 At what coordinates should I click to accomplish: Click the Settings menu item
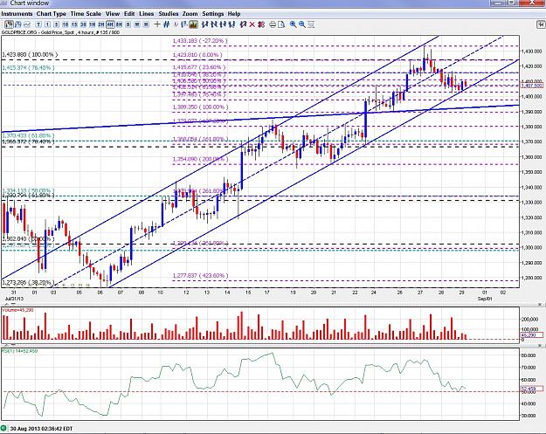[213, 14]
